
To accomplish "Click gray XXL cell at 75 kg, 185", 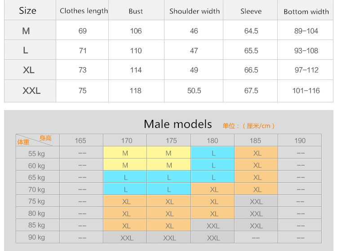I will click(x=256, y=201).
